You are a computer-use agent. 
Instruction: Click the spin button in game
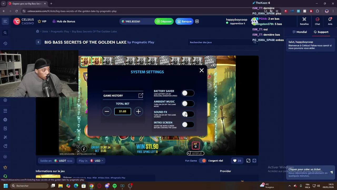[x=196, y=145]
